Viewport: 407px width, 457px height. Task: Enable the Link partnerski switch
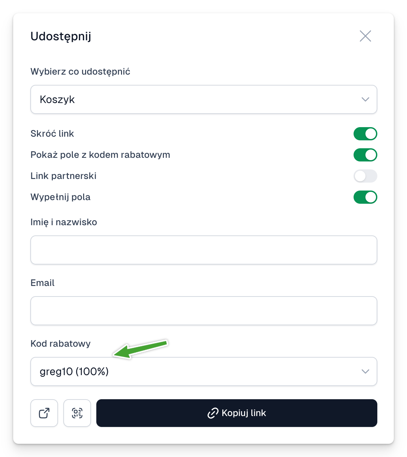tap(365, 176)
